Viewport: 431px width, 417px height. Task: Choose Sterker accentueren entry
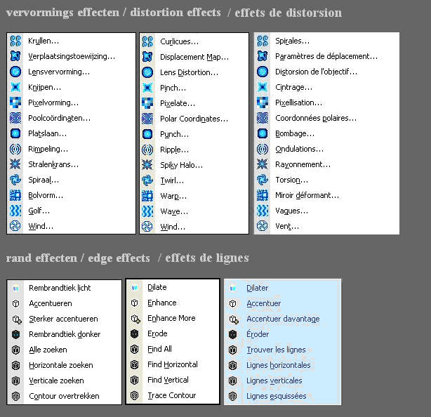pos(65,319)
